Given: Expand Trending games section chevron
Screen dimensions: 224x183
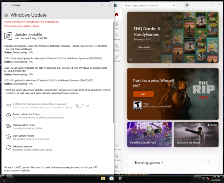Looking at the screenshot, I should click(x=162, y=163).
